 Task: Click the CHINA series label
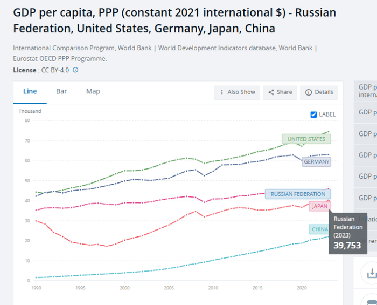coord(319,229)
